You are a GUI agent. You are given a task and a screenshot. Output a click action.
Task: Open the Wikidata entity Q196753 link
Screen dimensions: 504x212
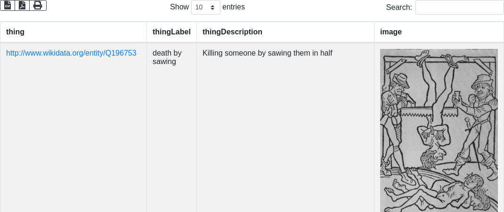(x=71, y=53)
